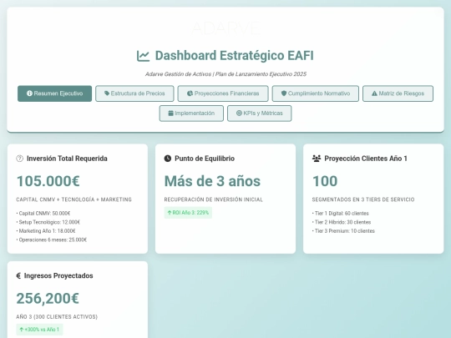This screenshot has width=451, height=338.
Task: Switch to Estructura de Precios tab
Action: (134, 93)
